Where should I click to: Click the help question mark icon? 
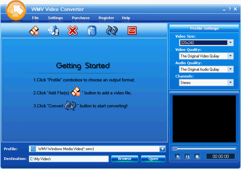pyautogui.click(x=230, y=9)
